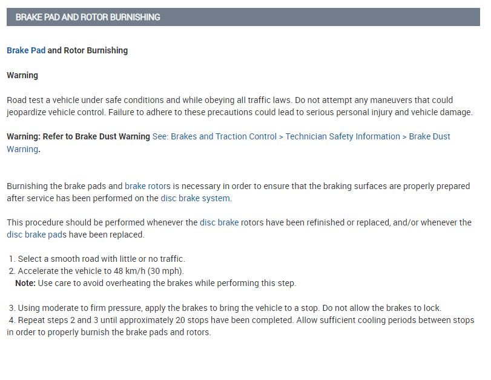
Task: Click the 'Brake Pad' link in the heading
Action: point(26,50)
